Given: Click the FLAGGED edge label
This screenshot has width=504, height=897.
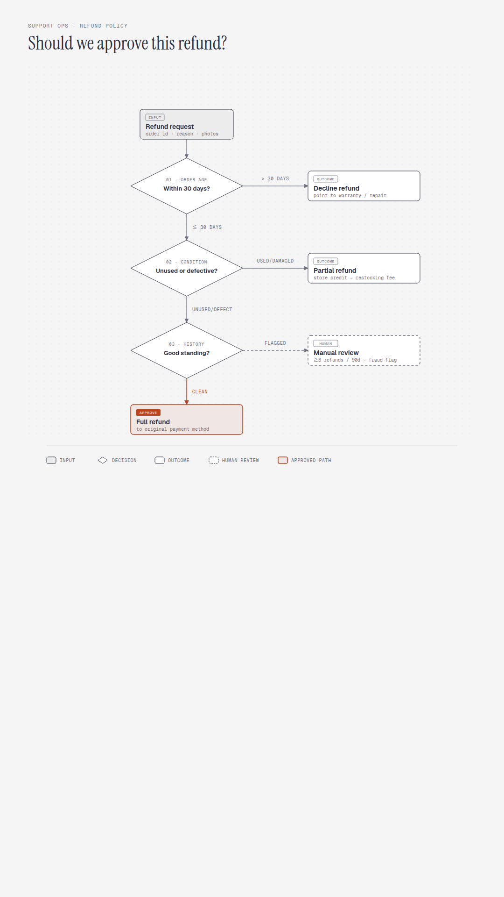Looking at the screenshot, I should (x=275, y=343).
